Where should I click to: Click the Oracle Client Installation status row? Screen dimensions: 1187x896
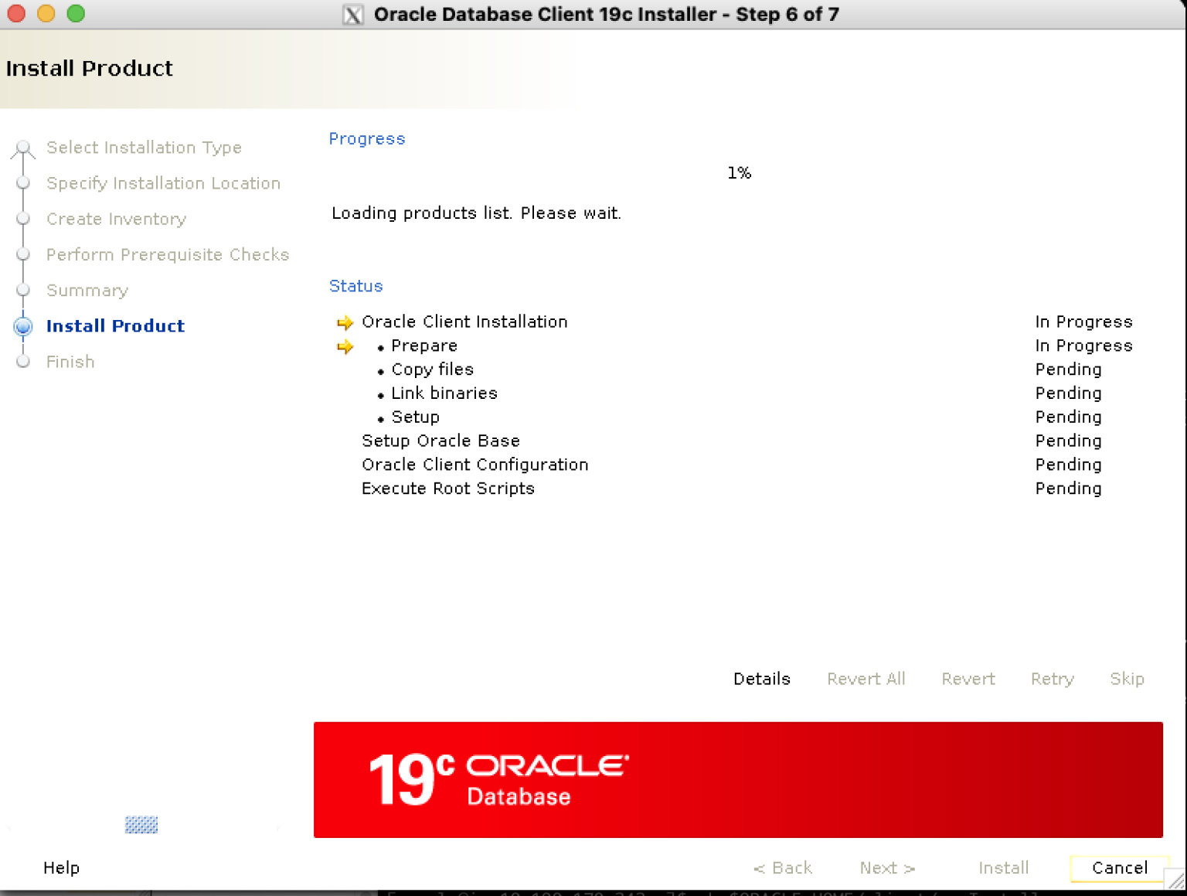(734, 322)
